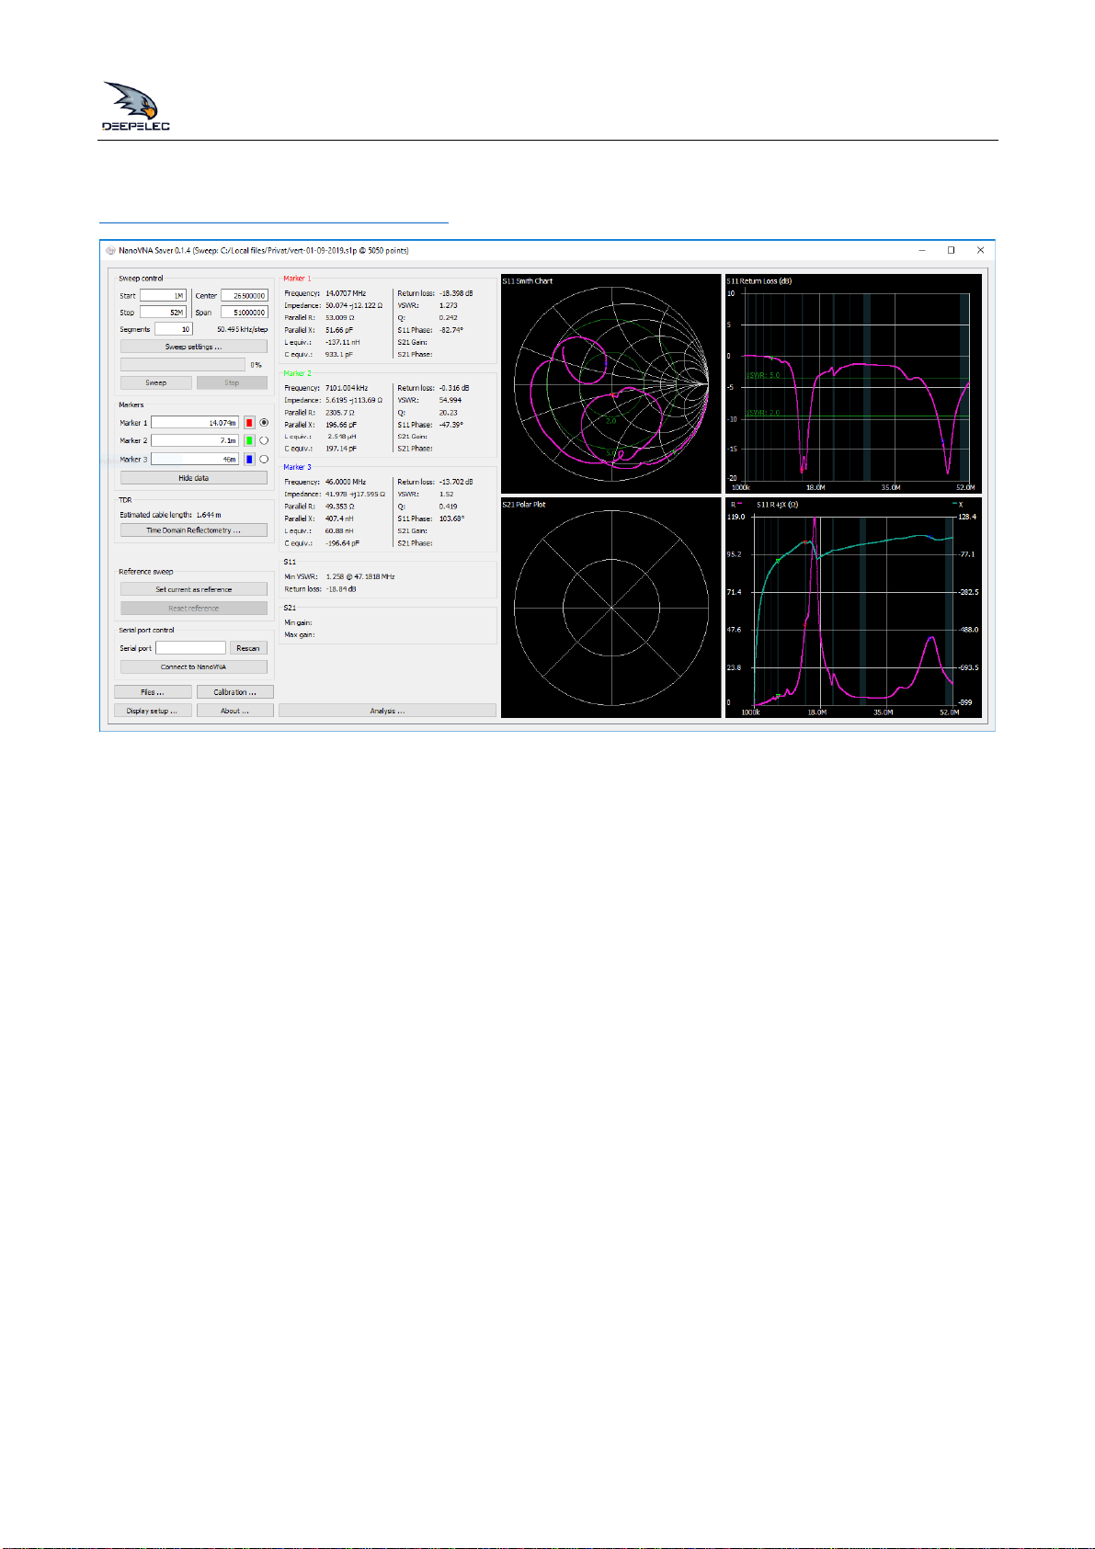The height and width of the screenshot is (1549, 1095).
Task: Focus the sweep Start frequency field
Action: [163, 296]
